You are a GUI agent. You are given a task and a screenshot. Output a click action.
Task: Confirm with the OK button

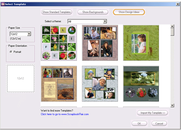click(x=139, y=123)
